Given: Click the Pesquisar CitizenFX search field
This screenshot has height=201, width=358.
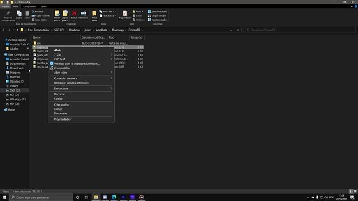Looking at the screenshot, I should coord(300,30).
